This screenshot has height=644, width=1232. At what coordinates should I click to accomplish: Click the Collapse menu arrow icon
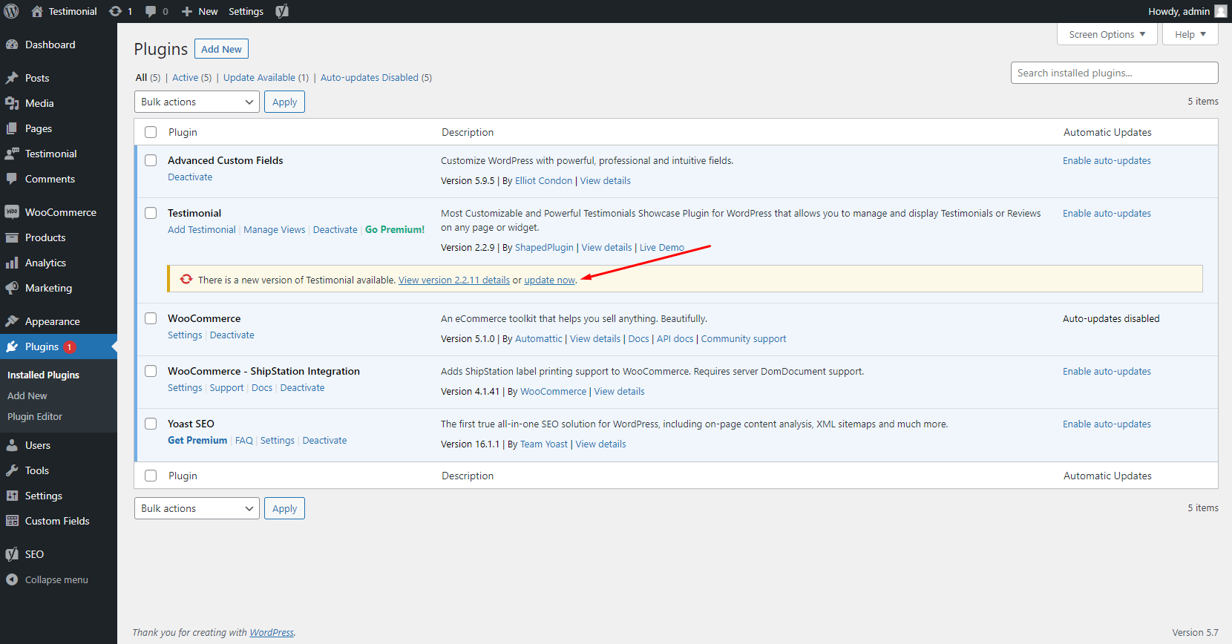click(x=12, y=579)
